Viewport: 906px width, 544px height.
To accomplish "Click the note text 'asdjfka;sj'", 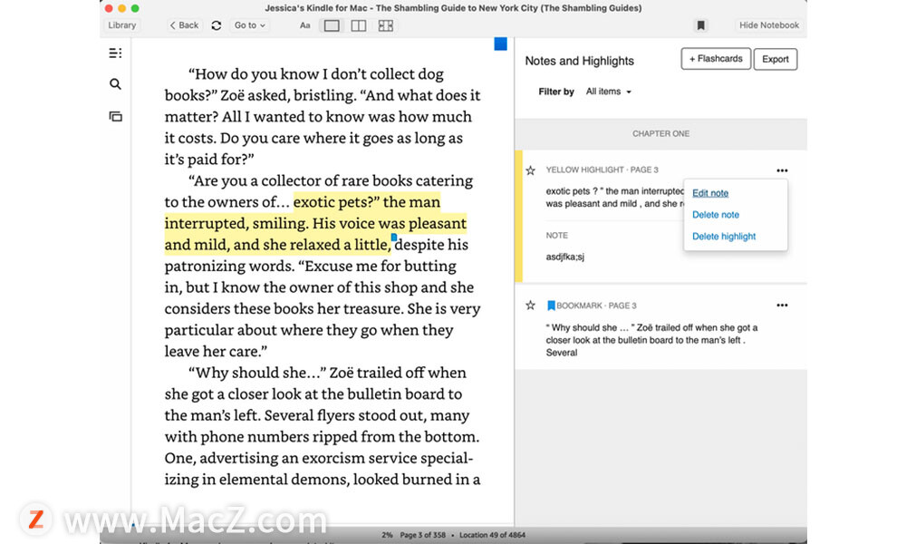I will pos(565,257).
